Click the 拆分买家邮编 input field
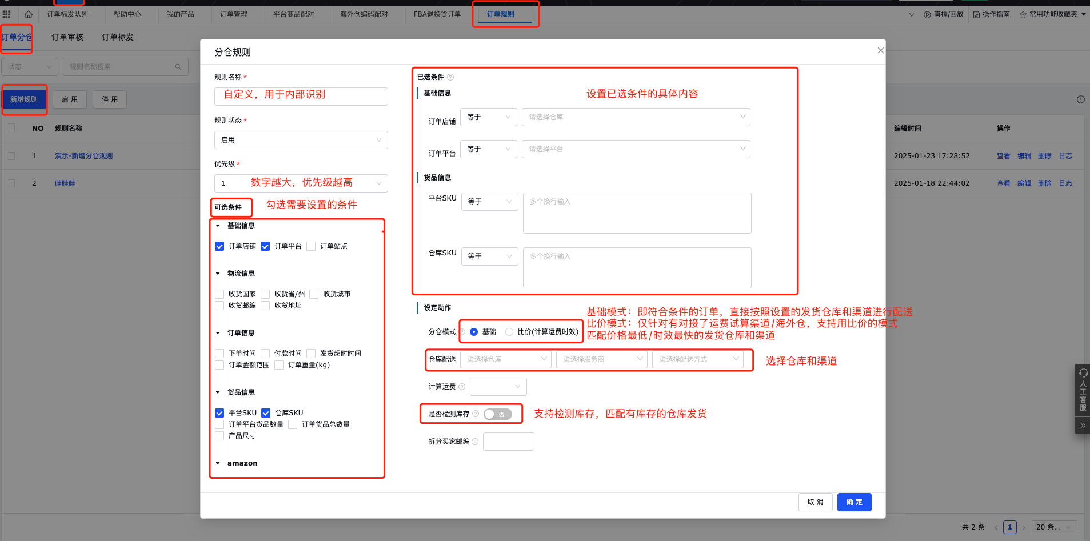 508,441
